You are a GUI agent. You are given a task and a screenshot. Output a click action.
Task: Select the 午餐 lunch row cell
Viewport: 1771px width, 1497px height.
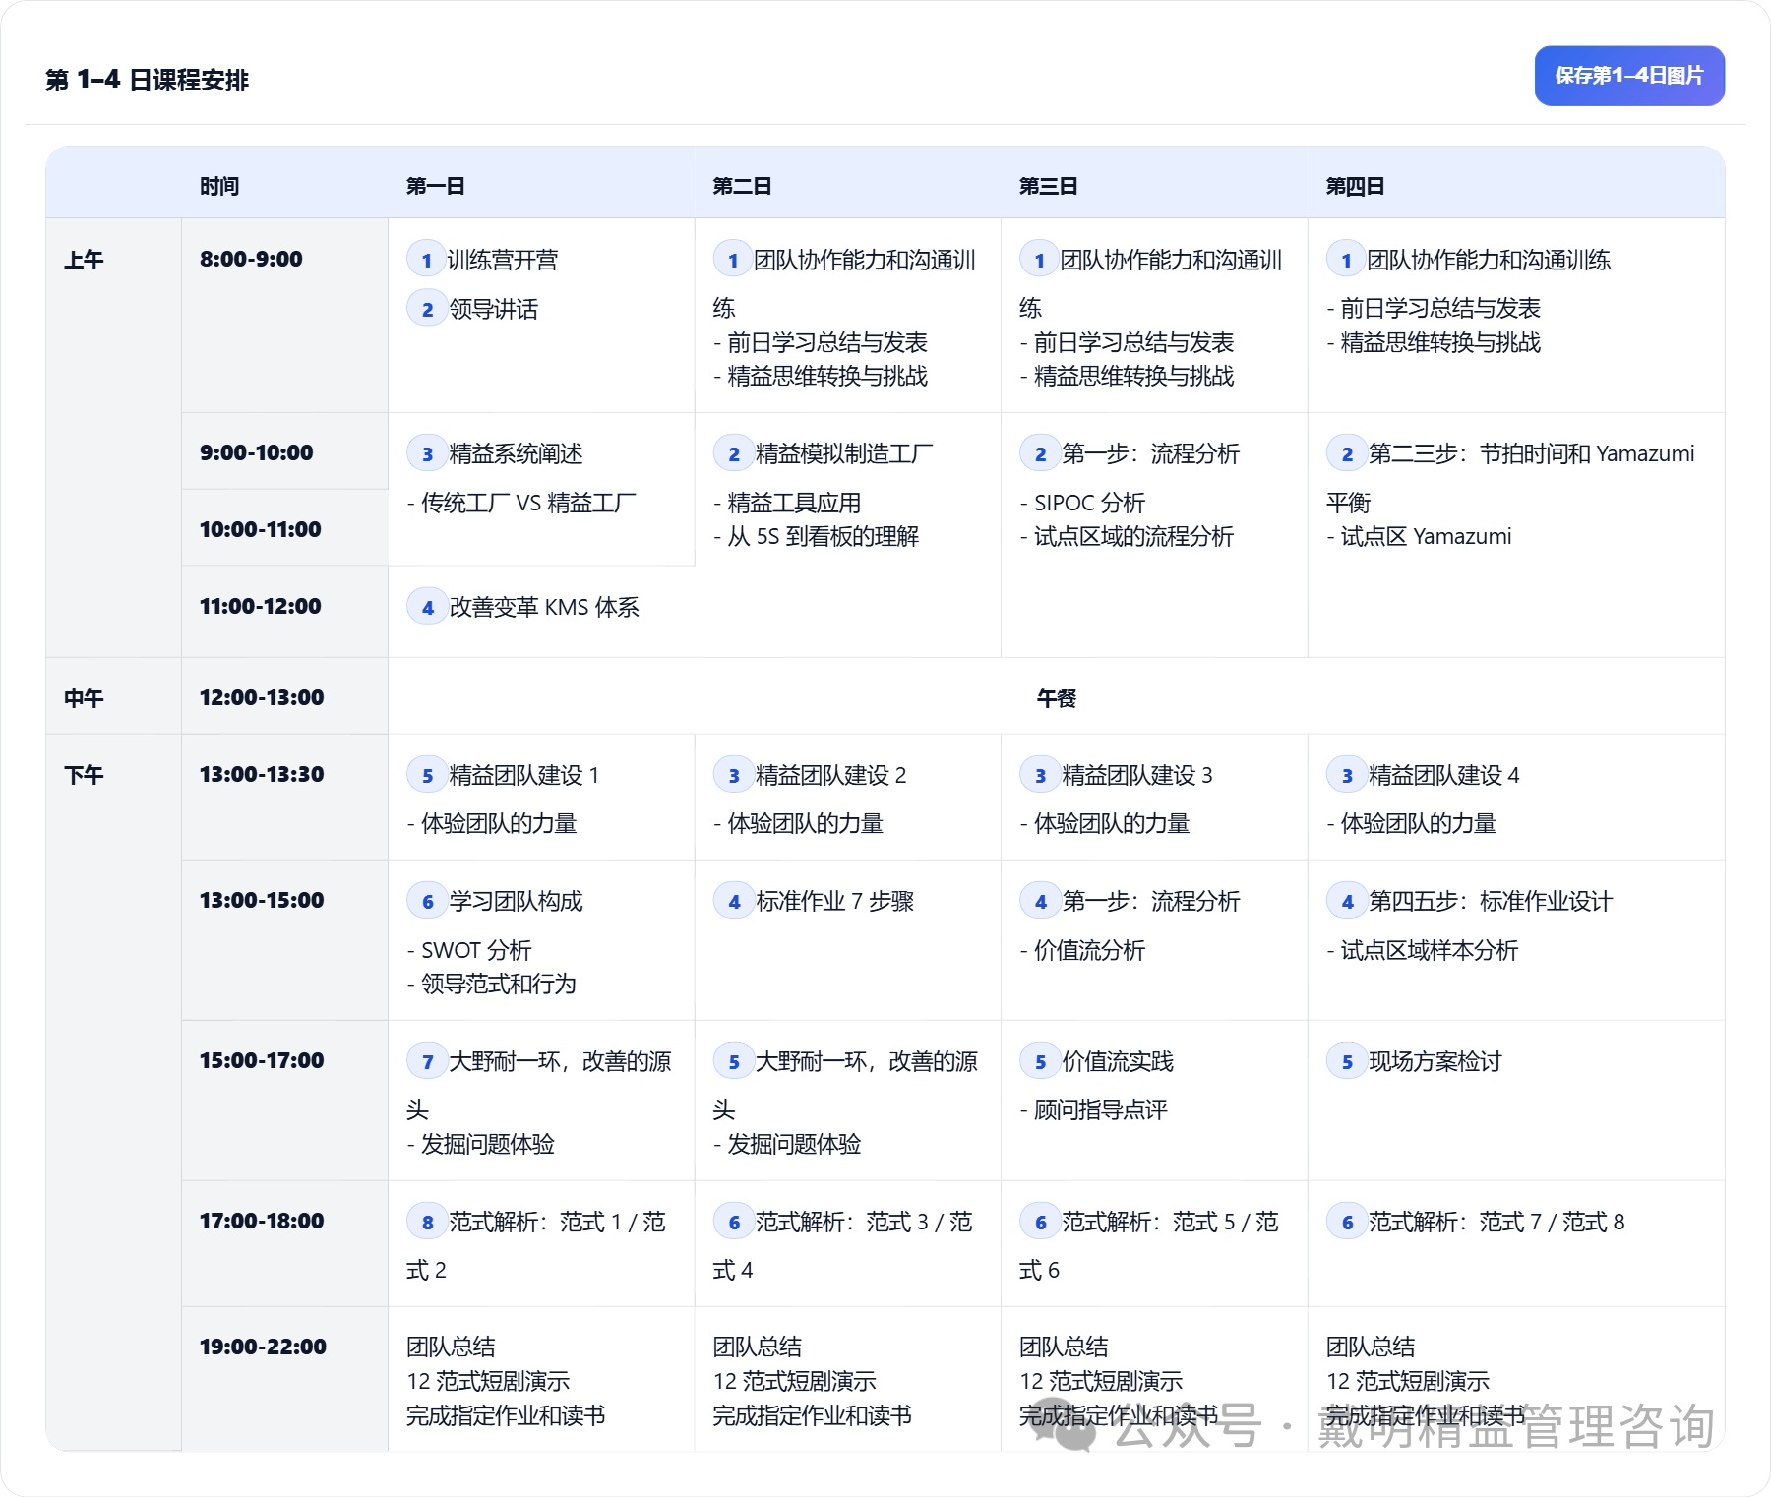[x=1056, y=697]
